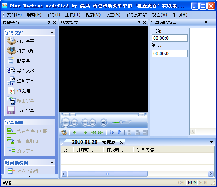Viewport: 217px width, 187px height.
Task: Collapse the 字幕编辑 group
Action: (52, 122)
